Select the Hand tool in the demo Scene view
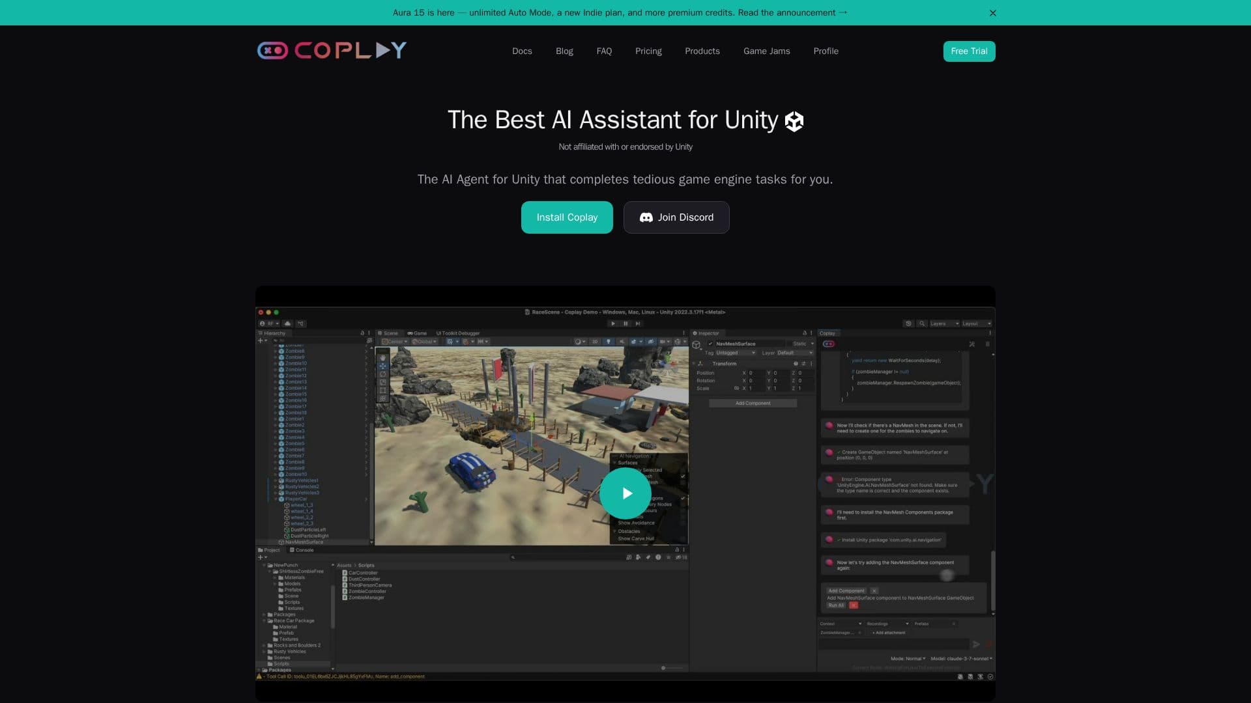 [382, 357]
